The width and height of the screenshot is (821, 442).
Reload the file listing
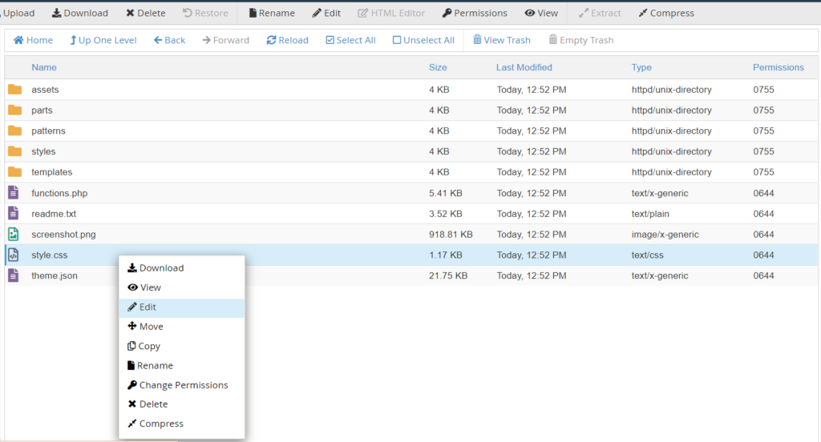(x=288, y=40)
